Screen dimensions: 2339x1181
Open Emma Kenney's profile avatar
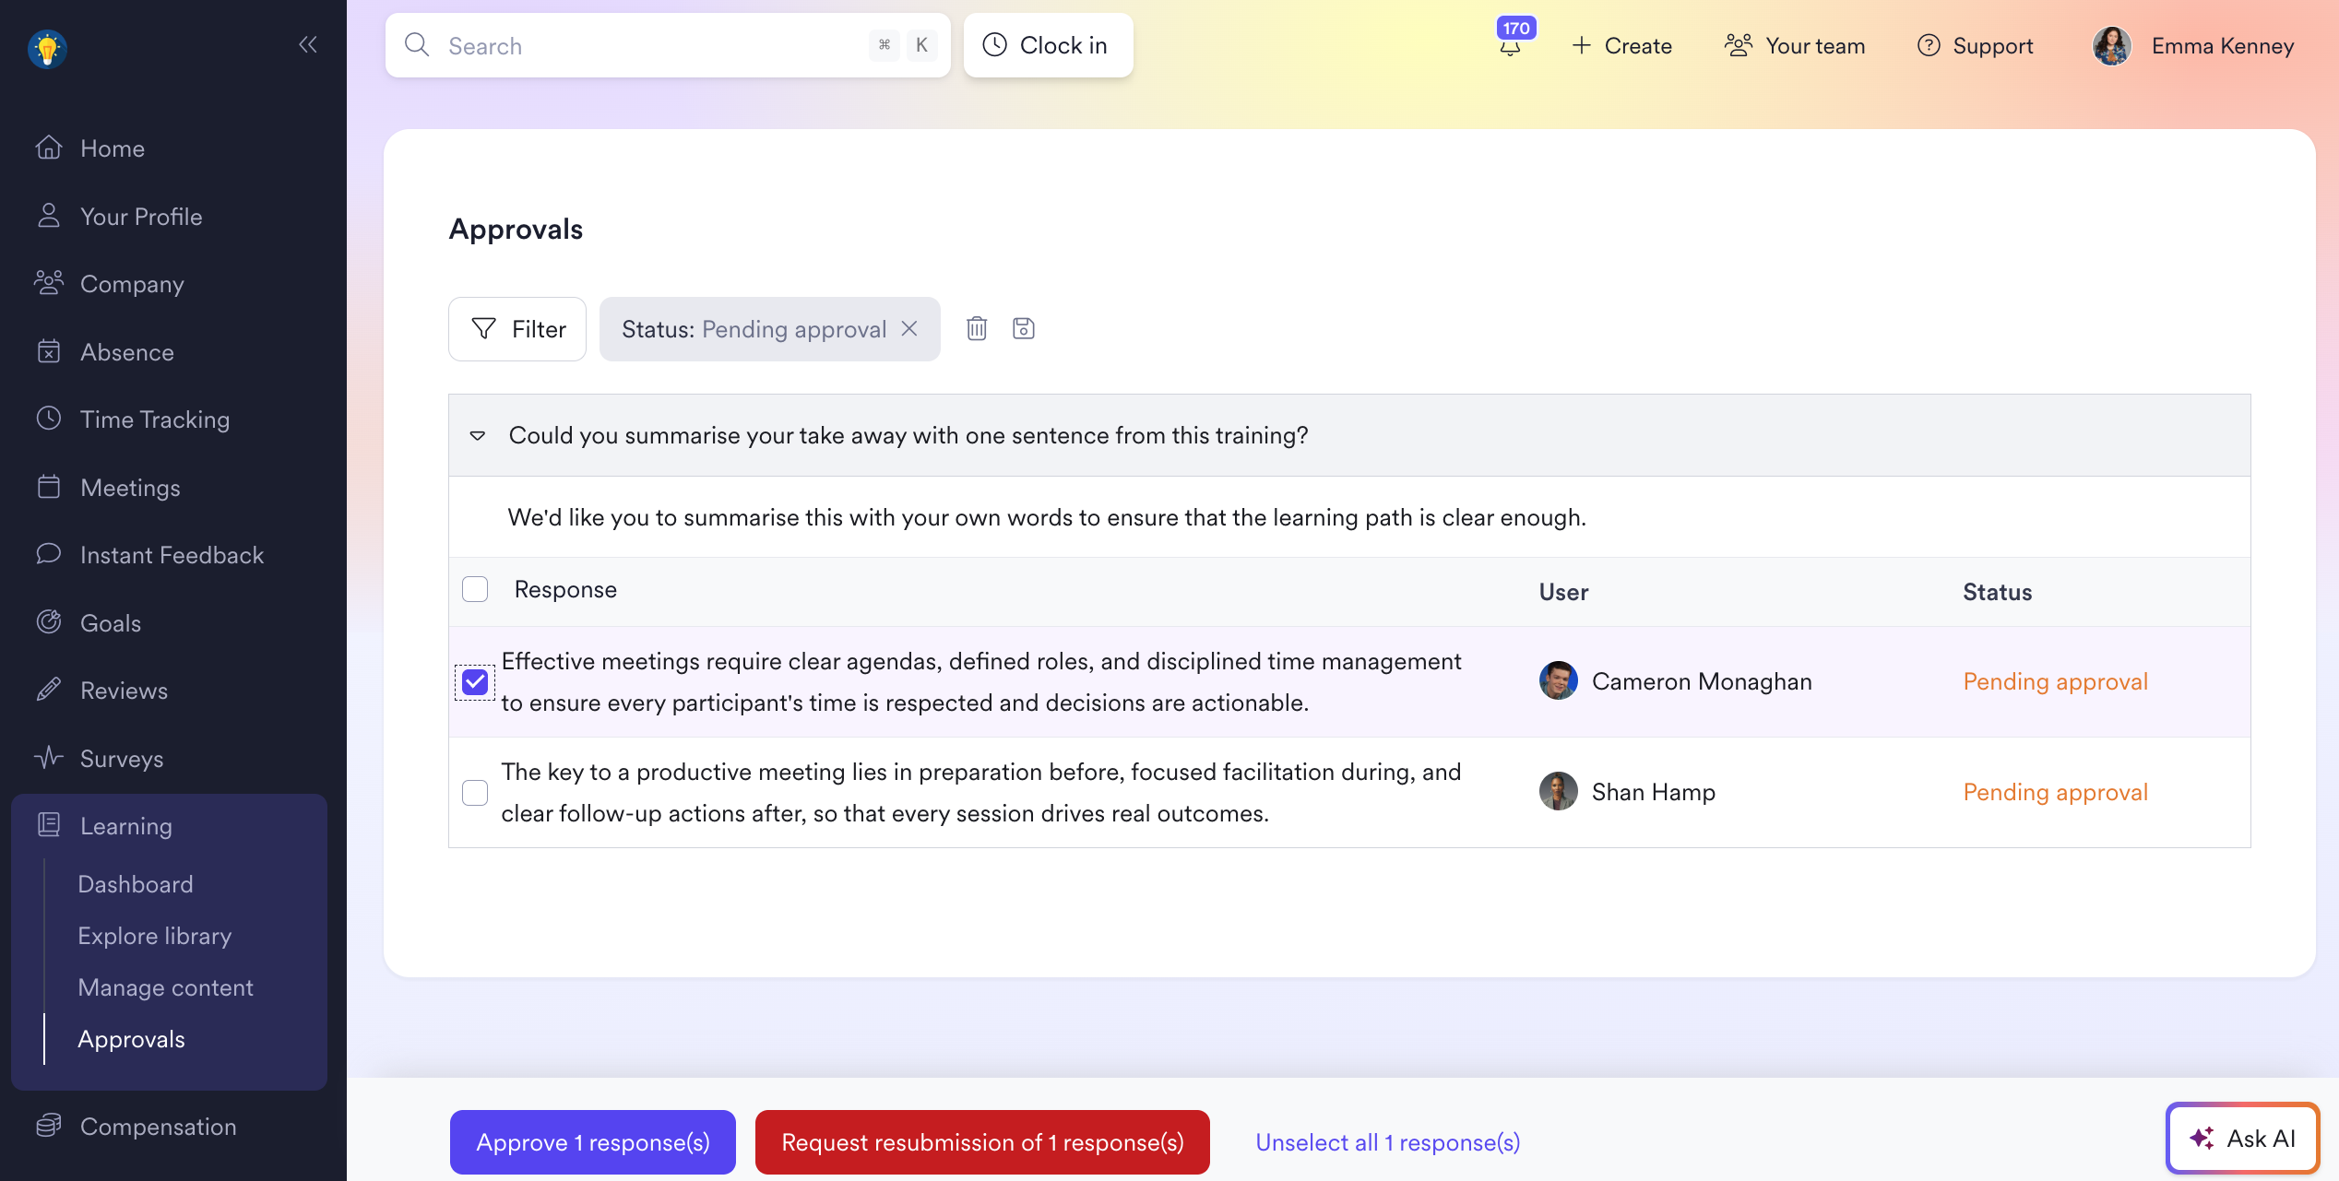(2111, 46)
